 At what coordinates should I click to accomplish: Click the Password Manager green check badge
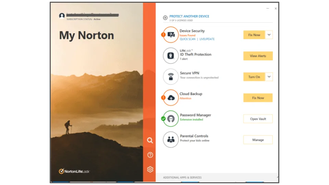pyautogui.click(x=163, y=119)
